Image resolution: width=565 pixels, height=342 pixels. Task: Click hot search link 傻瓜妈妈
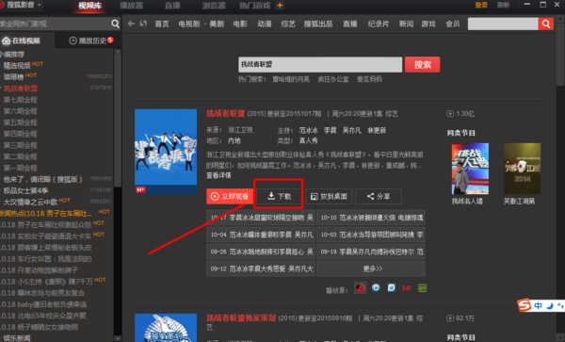[x=369, y=79]
